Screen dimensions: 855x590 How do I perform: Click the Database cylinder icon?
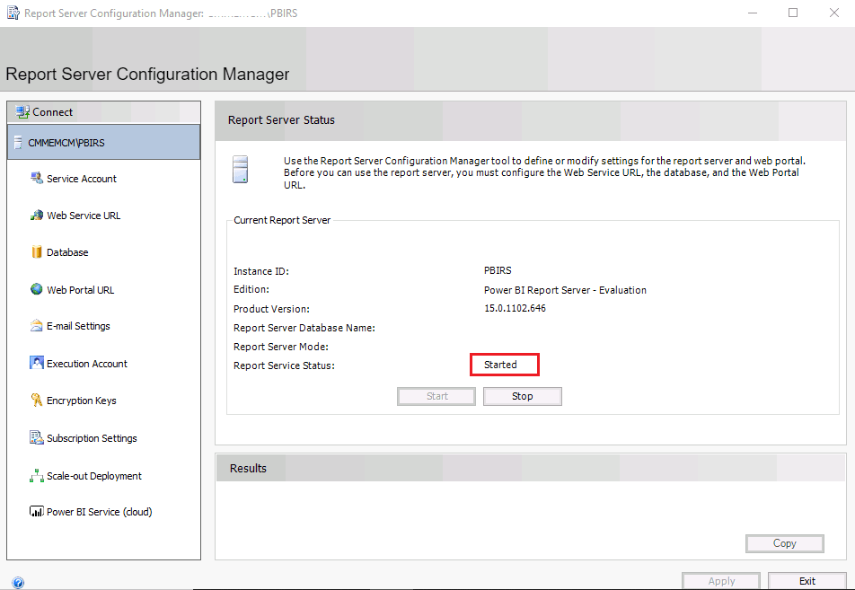point(37,252)
